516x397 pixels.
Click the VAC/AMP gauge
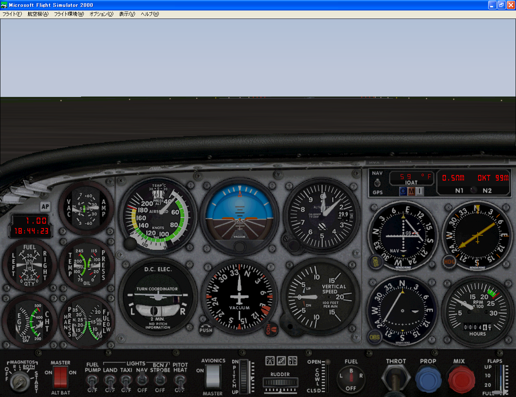pyautogui.click(x=86, y=208)
